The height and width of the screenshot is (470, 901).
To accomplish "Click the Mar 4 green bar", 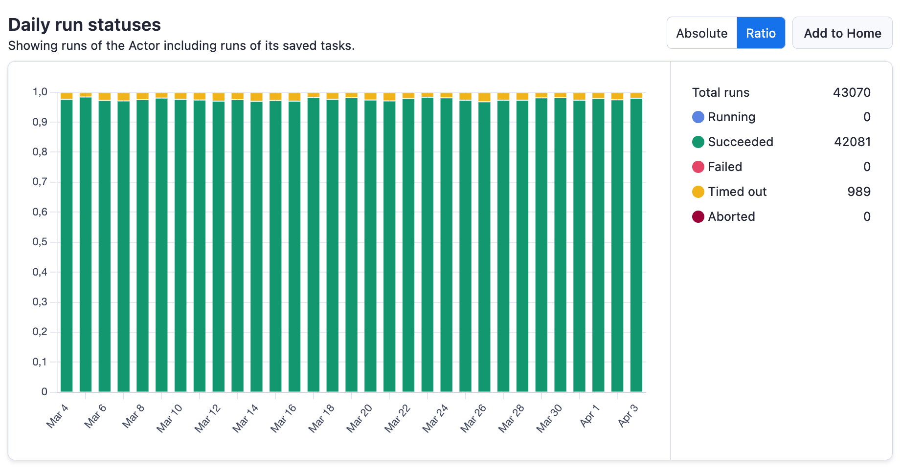I will pos(67,244).
